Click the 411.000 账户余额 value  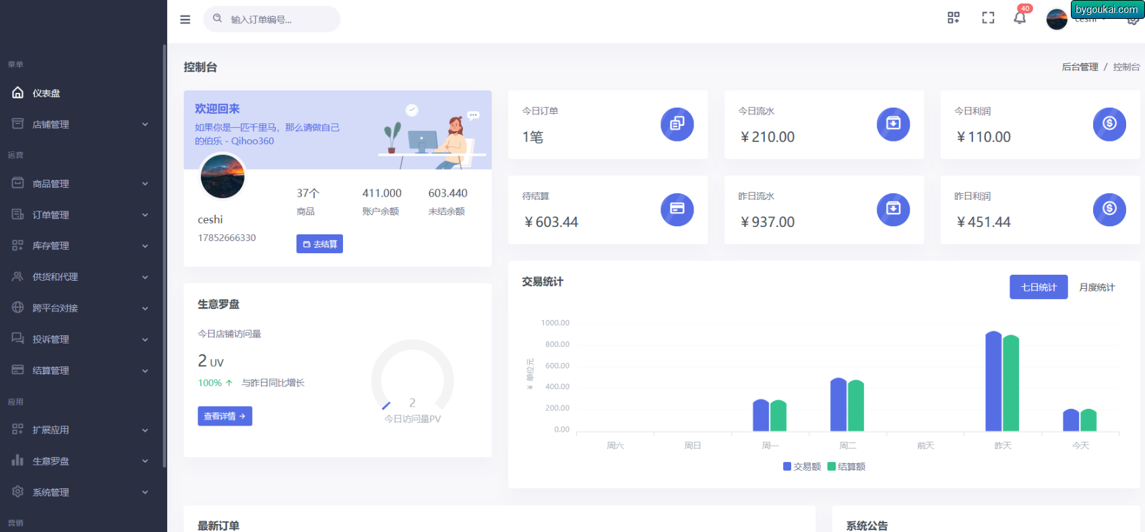tap(381, 193)
